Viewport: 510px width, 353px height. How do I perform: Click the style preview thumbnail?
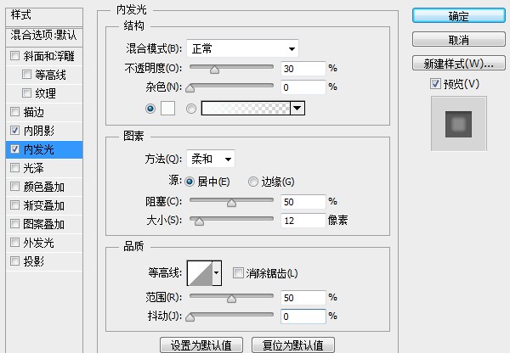point(459,123)
